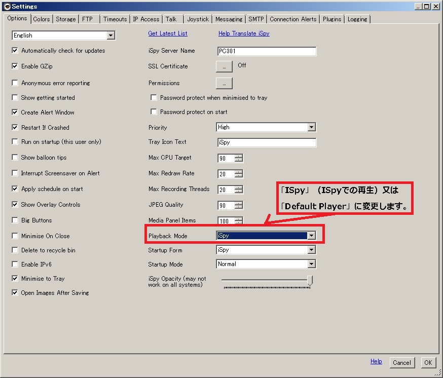Image resolution: width=443 pixels, height=378 pixels.
Task: Confirm settings with OK button
Action: (428, 363)
